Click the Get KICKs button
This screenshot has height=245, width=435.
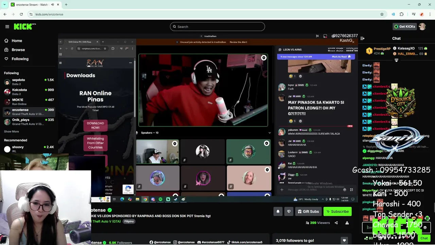pyautogui.click(x=404, y=27)
